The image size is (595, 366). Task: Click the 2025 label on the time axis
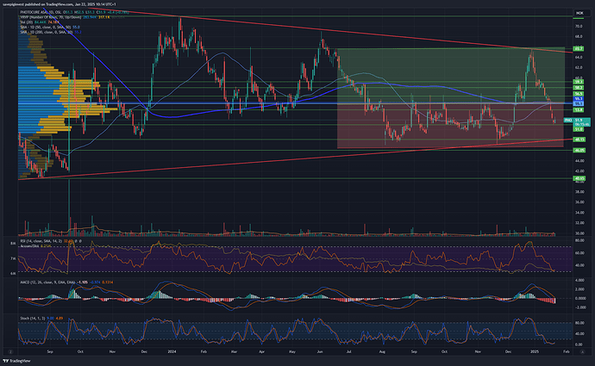tap(535, 351)
